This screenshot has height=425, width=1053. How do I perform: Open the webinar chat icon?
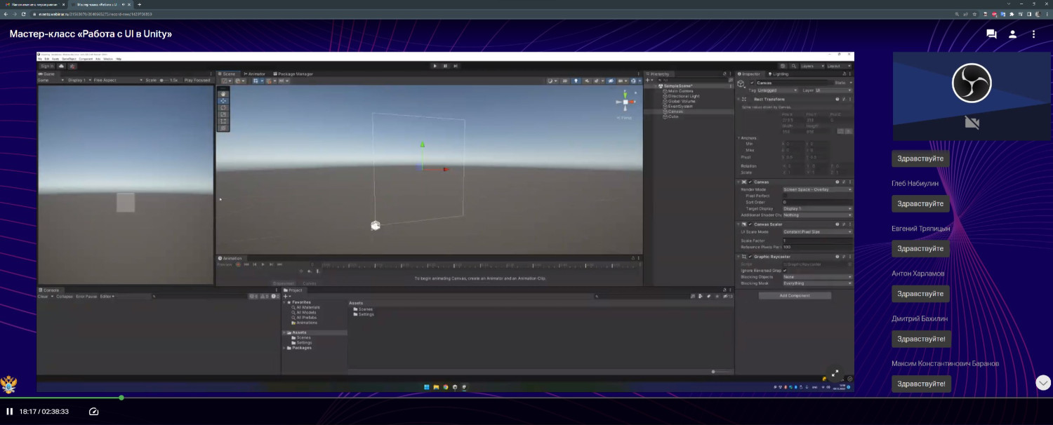tap(991, 34)
